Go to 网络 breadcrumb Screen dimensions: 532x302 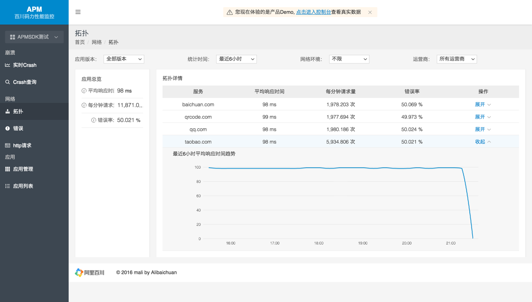click(x=97, y=42)
